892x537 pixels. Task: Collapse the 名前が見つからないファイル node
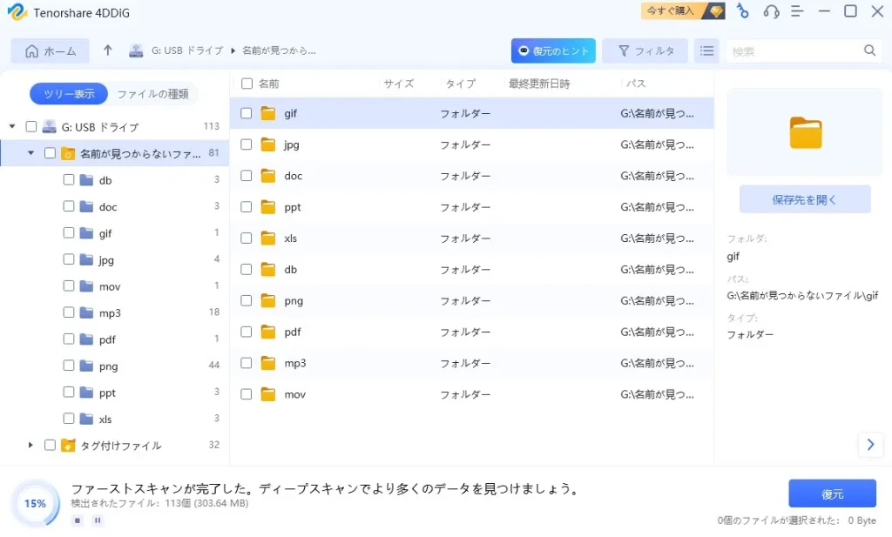(31, 153)
